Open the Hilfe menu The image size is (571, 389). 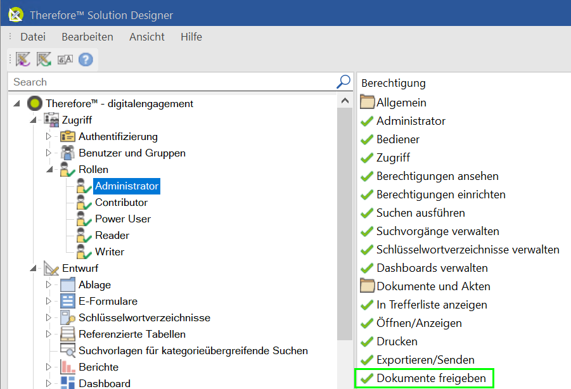tap(191, 37)
